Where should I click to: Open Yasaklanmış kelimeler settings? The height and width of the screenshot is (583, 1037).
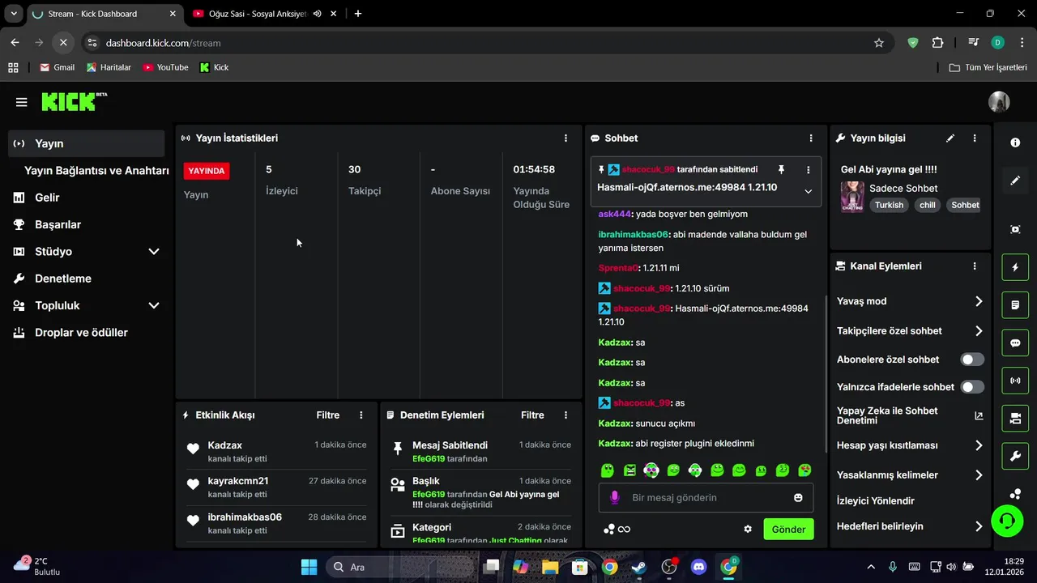pos(910,475)
